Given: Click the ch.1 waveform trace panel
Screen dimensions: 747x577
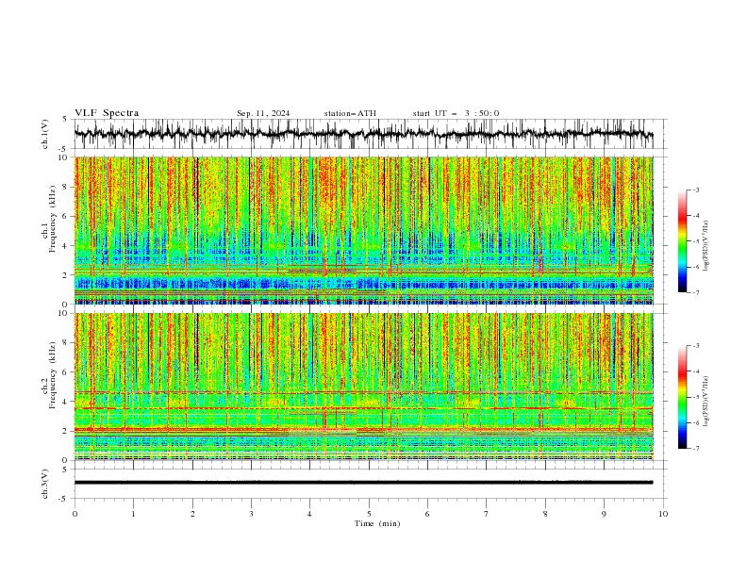Looking at the screenshot, I should (x=369, y=134).
